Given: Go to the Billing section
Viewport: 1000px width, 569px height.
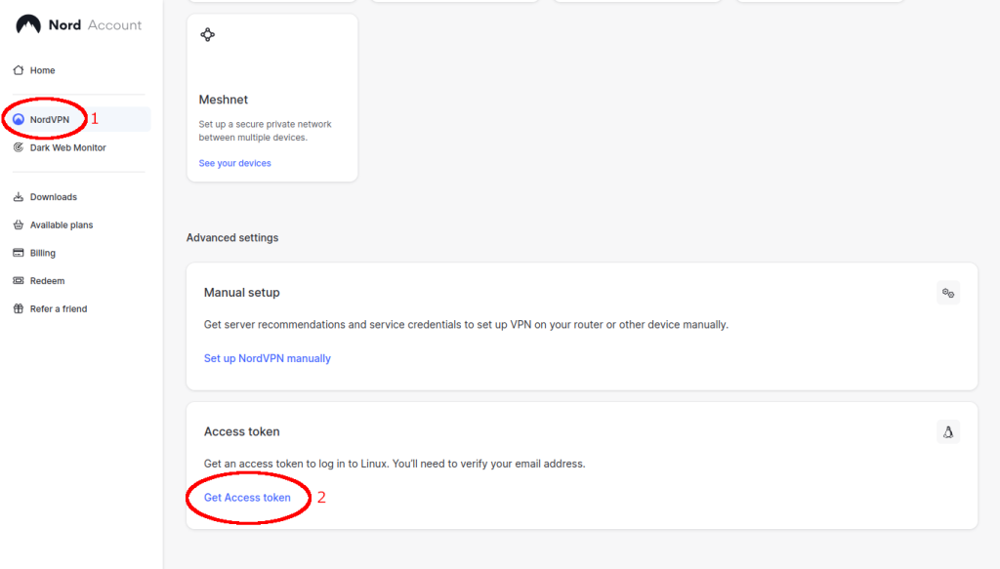Looking at the screenshot, I should [x=44, y=252].
